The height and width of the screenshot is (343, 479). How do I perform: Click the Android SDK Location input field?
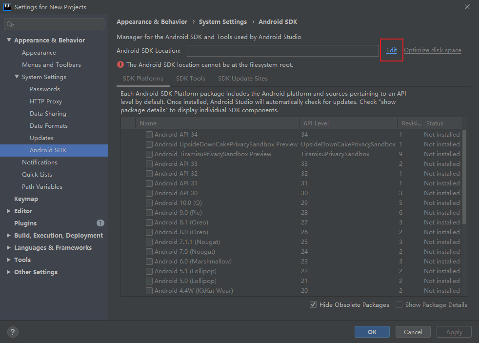point(282,50)
